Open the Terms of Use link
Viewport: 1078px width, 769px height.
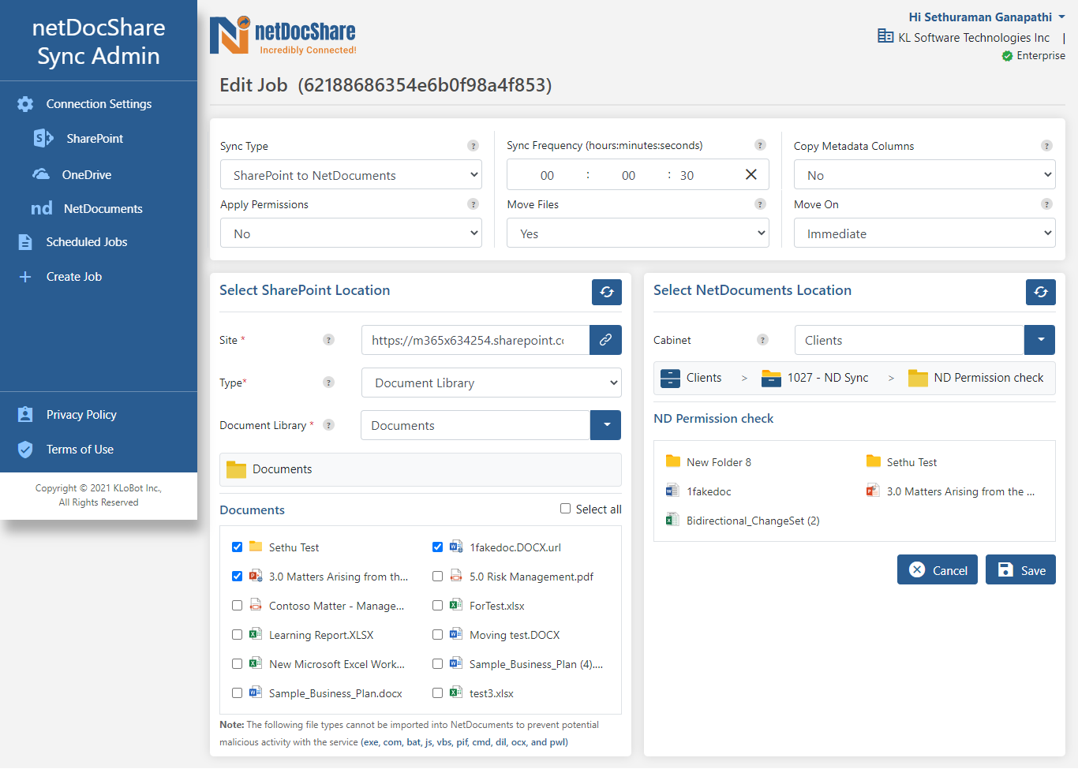(x=80, y=450)
